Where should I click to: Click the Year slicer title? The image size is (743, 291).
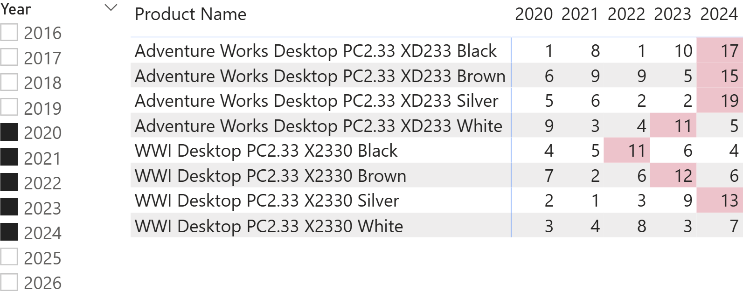(16, 9)
